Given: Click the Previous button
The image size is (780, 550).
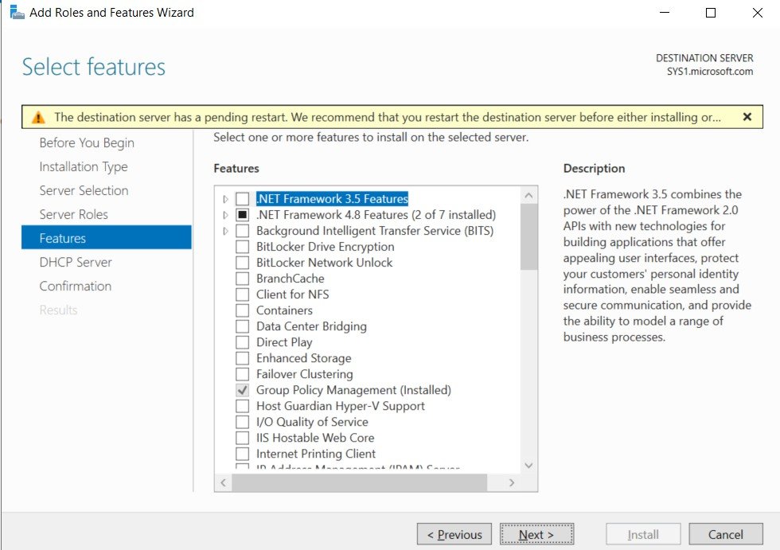Looking at the screenshot, I should 454,534.
